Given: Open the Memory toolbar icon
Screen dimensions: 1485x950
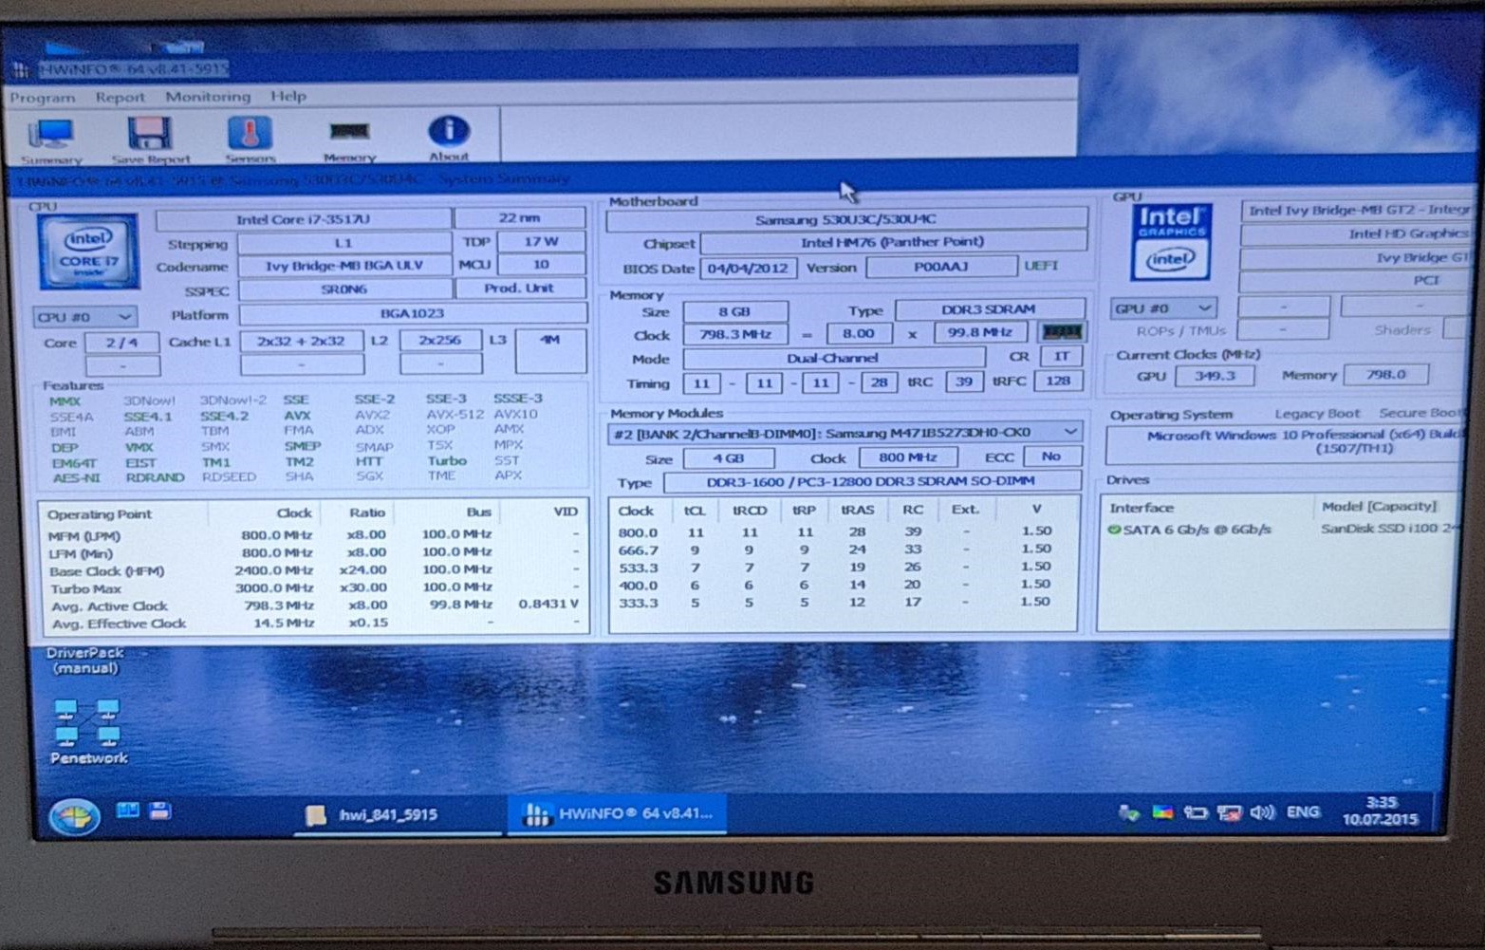Looking at the screenshot, I should coord(349,140).
